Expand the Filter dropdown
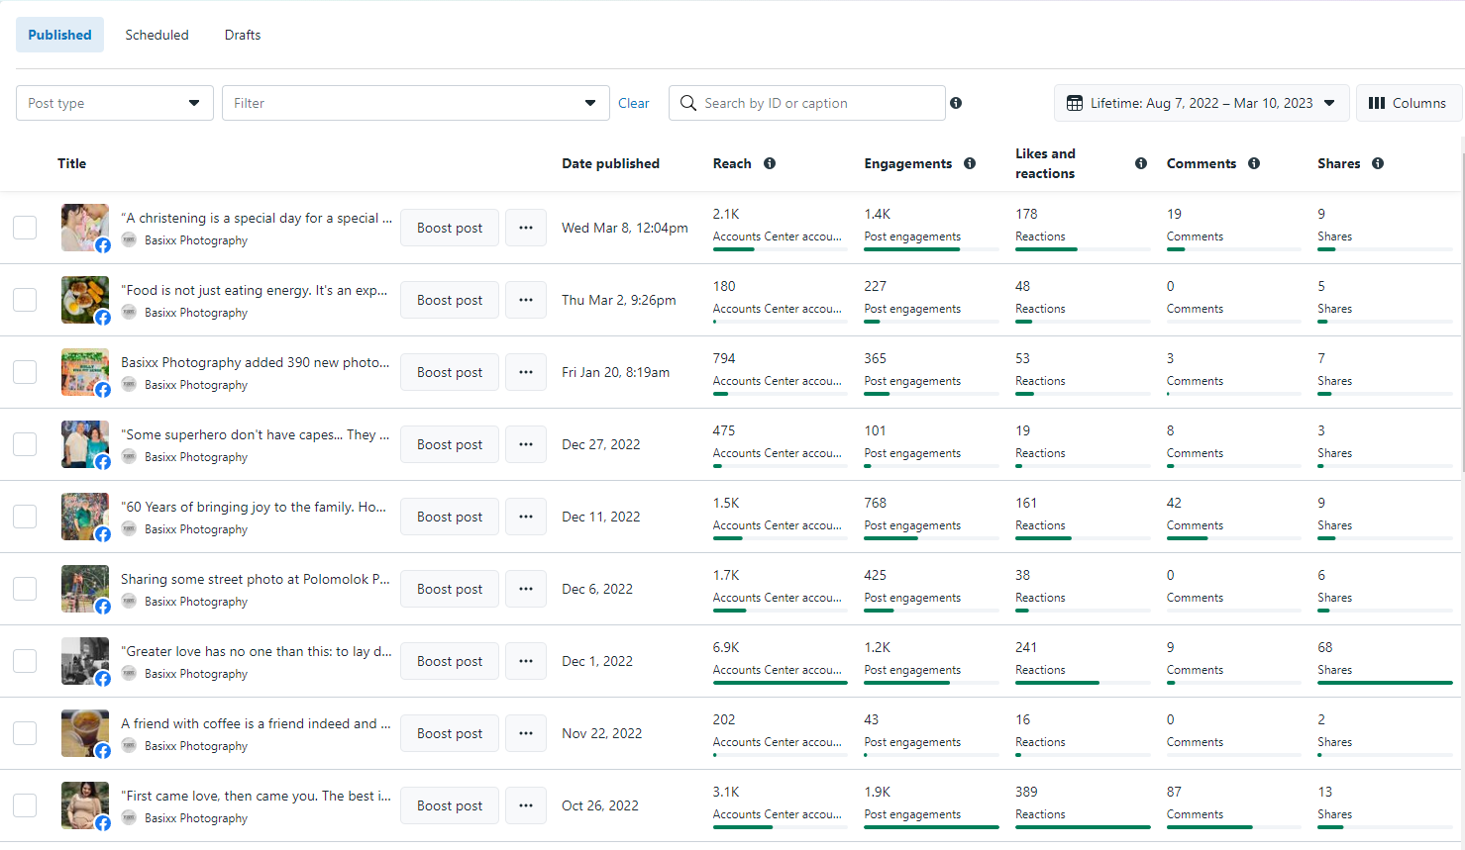Viewport: 1465px width, 850px height. (x=415, y=103)
